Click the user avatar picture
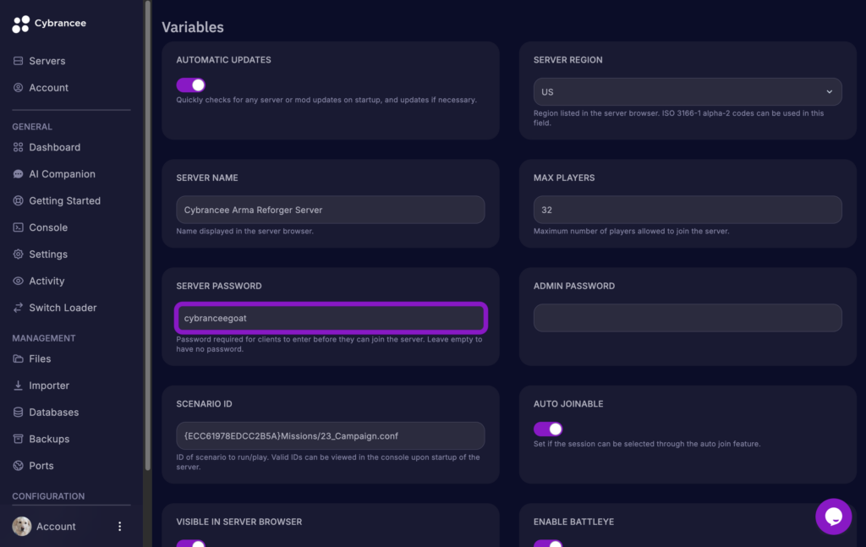The height and width of the screenshot is (547, 866). 22,527
